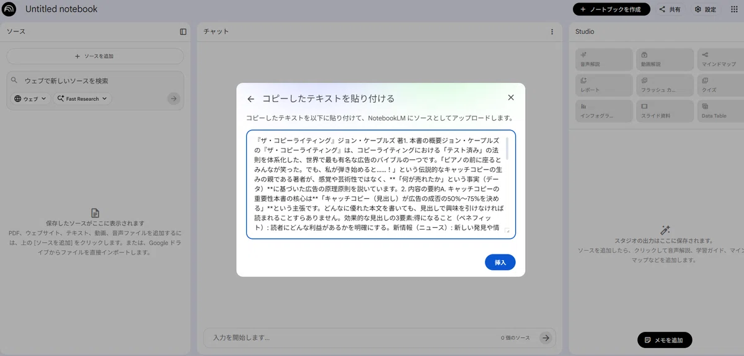Close the paste text dialog
The image size is (744, 356).
coord(511,97)
